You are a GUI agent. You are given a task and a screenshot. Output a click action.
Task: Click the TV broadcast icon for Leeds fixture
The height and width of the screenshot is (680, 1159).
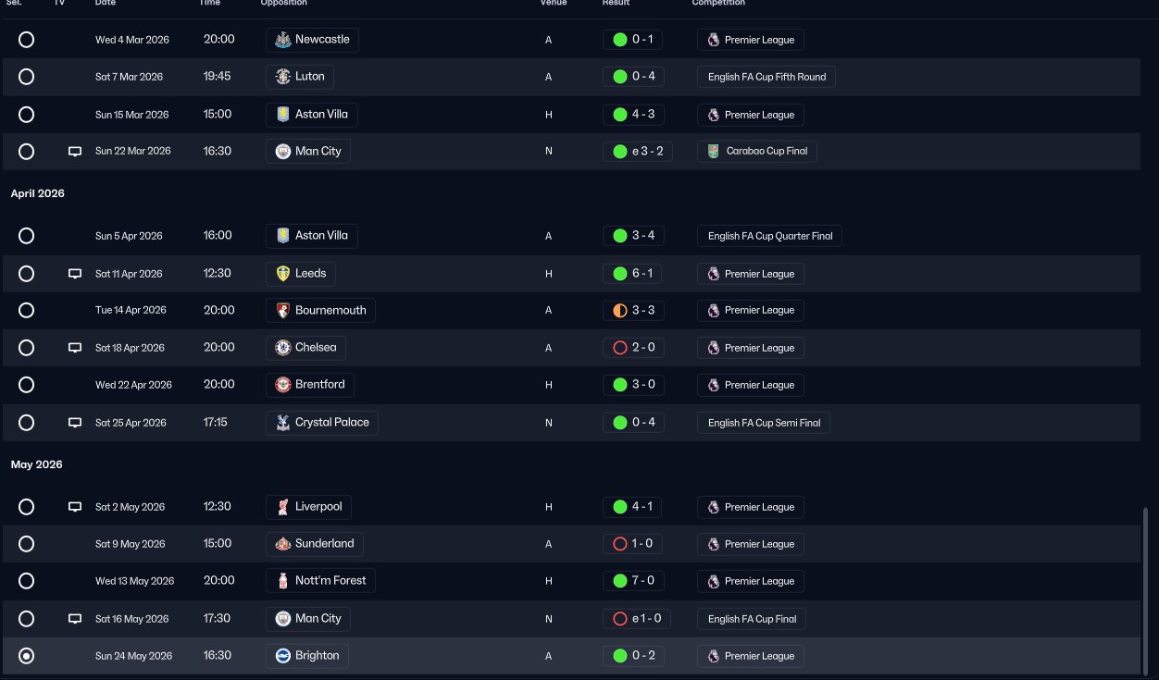click(x=75, y=274)
